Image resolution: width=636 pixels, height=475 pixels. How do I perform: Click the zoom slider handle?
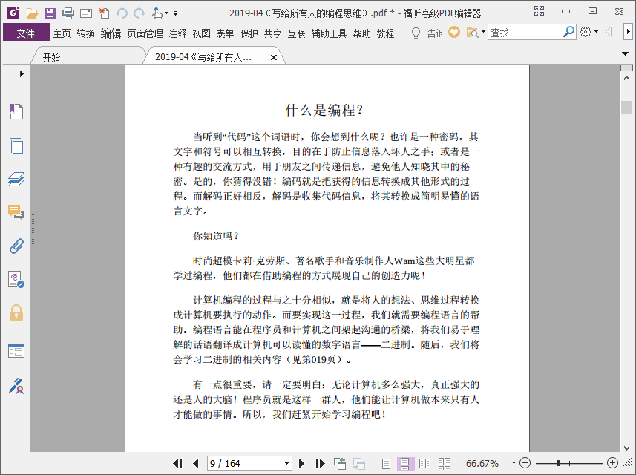point(558,463)
